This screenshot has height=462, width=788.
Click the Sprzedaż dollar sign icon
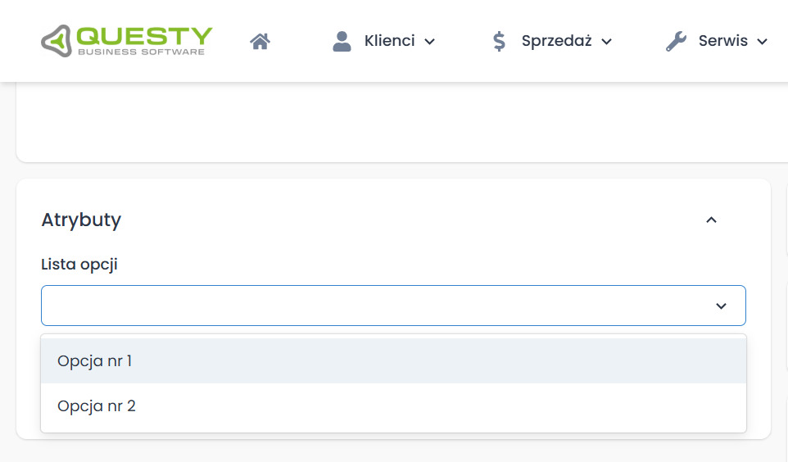pyautogui.click(x=499, y=41)
